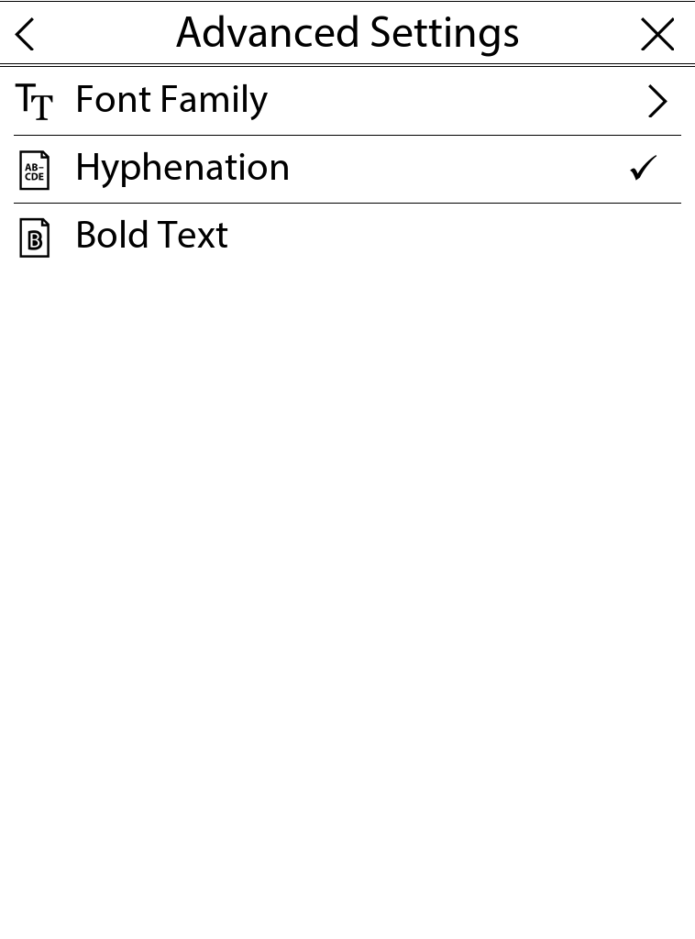Screen dimensions: 695x939
Task: Select the Hyphenation label
Action: 182,168
